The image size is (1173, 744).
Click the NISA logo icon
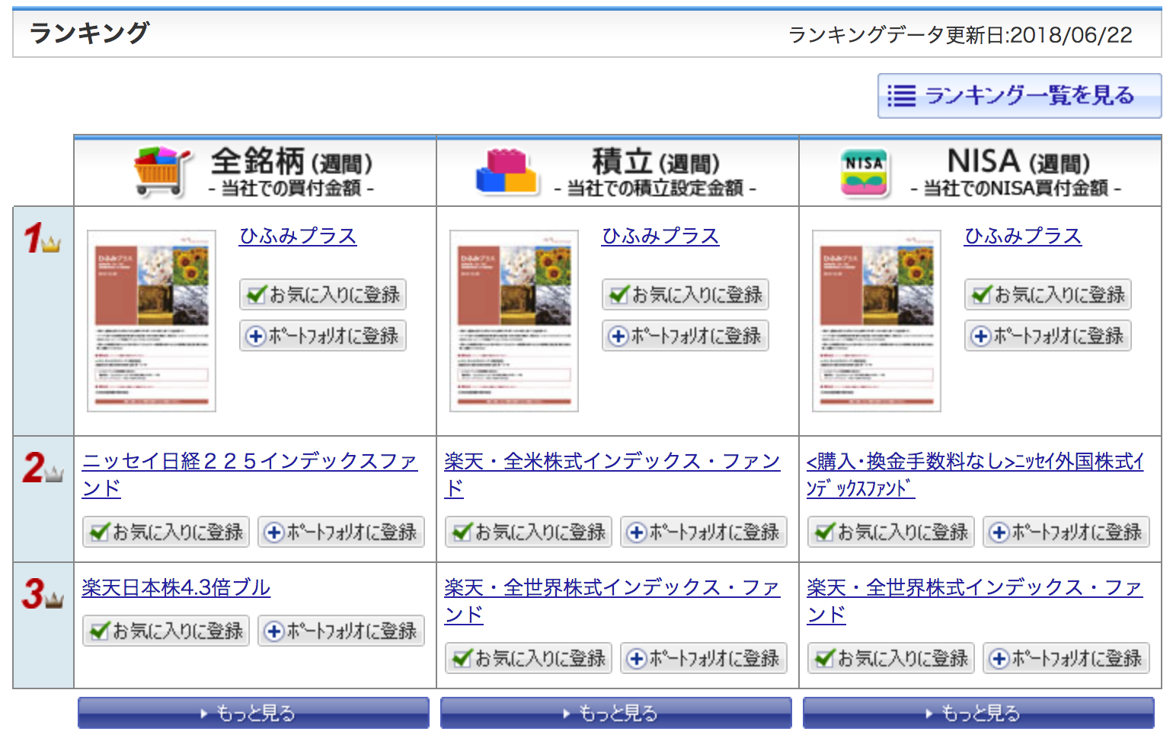(865, 173)
